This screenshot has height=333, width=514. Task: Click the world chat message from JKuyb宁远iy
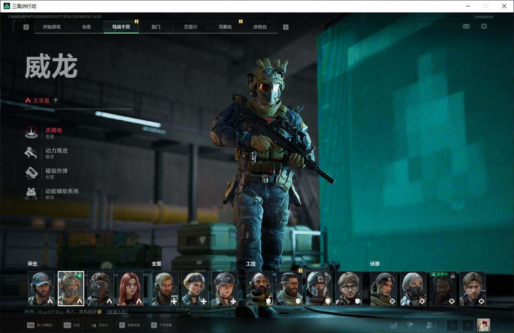pos(63,312)
